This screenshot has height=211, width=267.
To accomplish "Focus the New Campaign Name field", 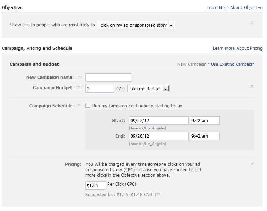I will point(108,77).
